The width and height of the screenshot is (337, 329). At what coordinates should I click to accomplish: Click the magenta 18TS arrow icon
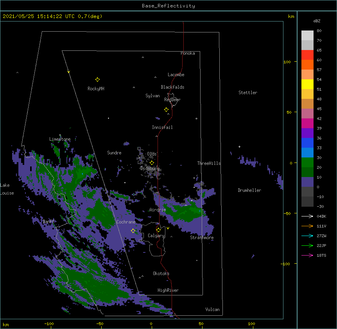coord(307,255)
